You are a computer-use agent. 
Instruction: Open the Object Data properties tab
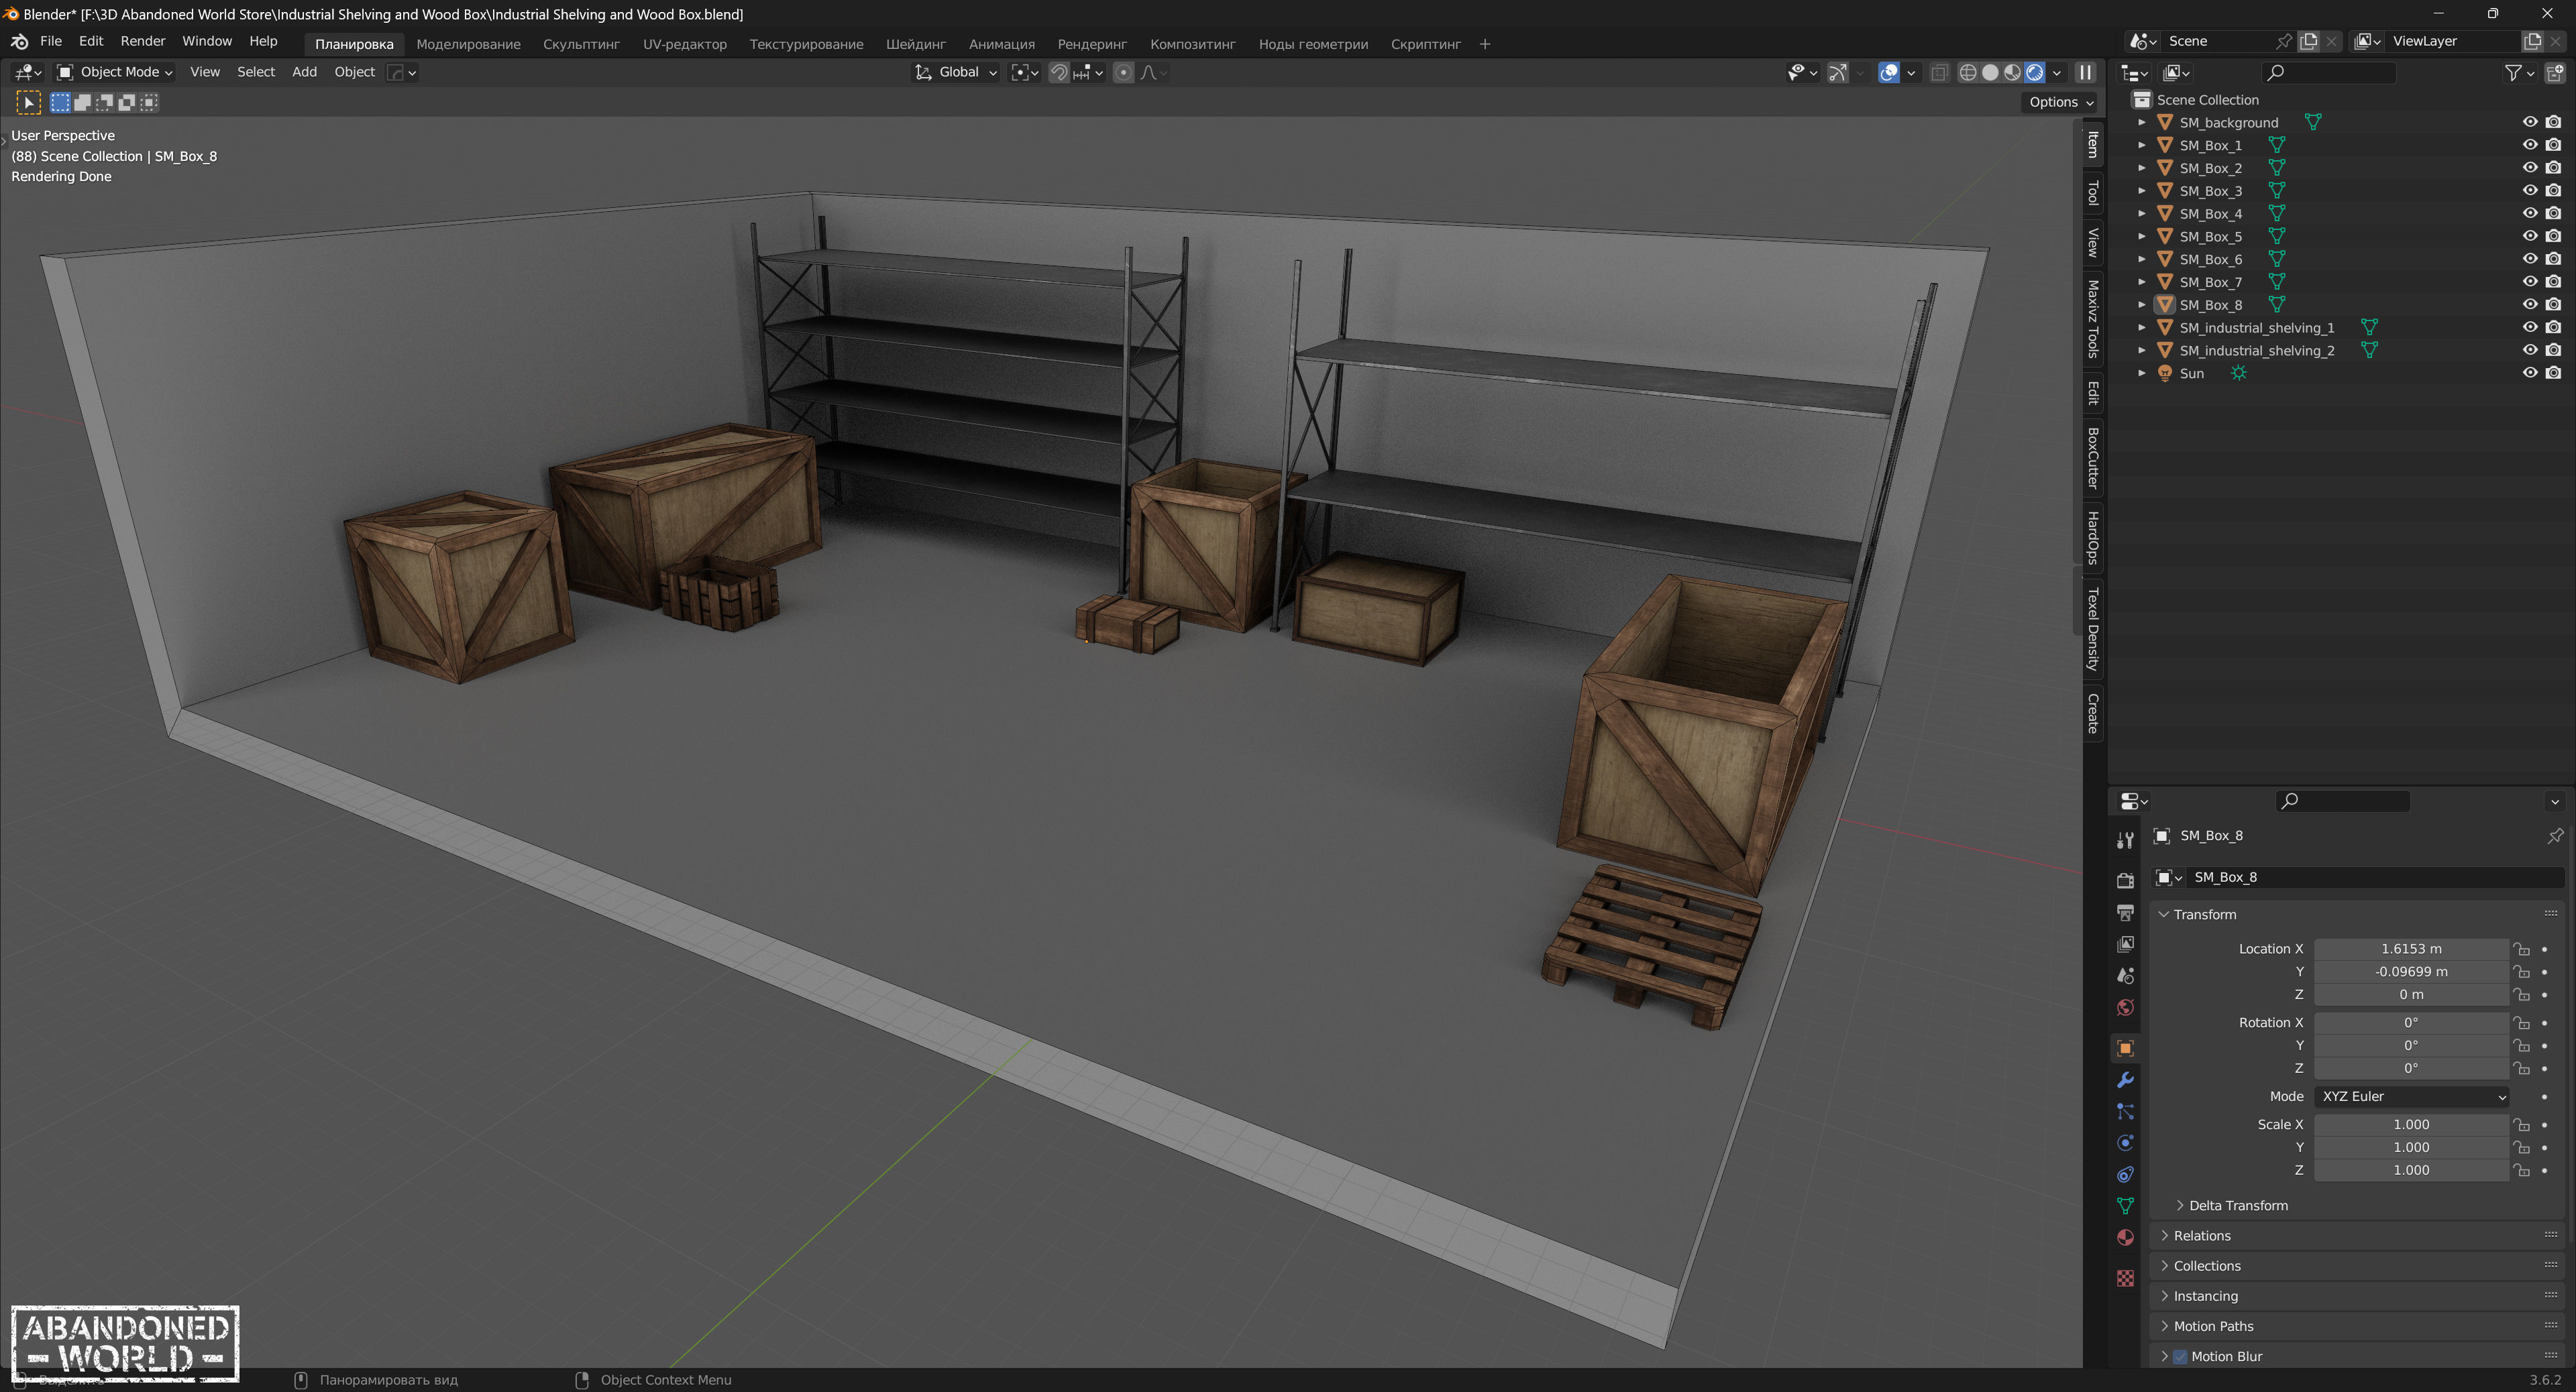tap(2125, 1206)
